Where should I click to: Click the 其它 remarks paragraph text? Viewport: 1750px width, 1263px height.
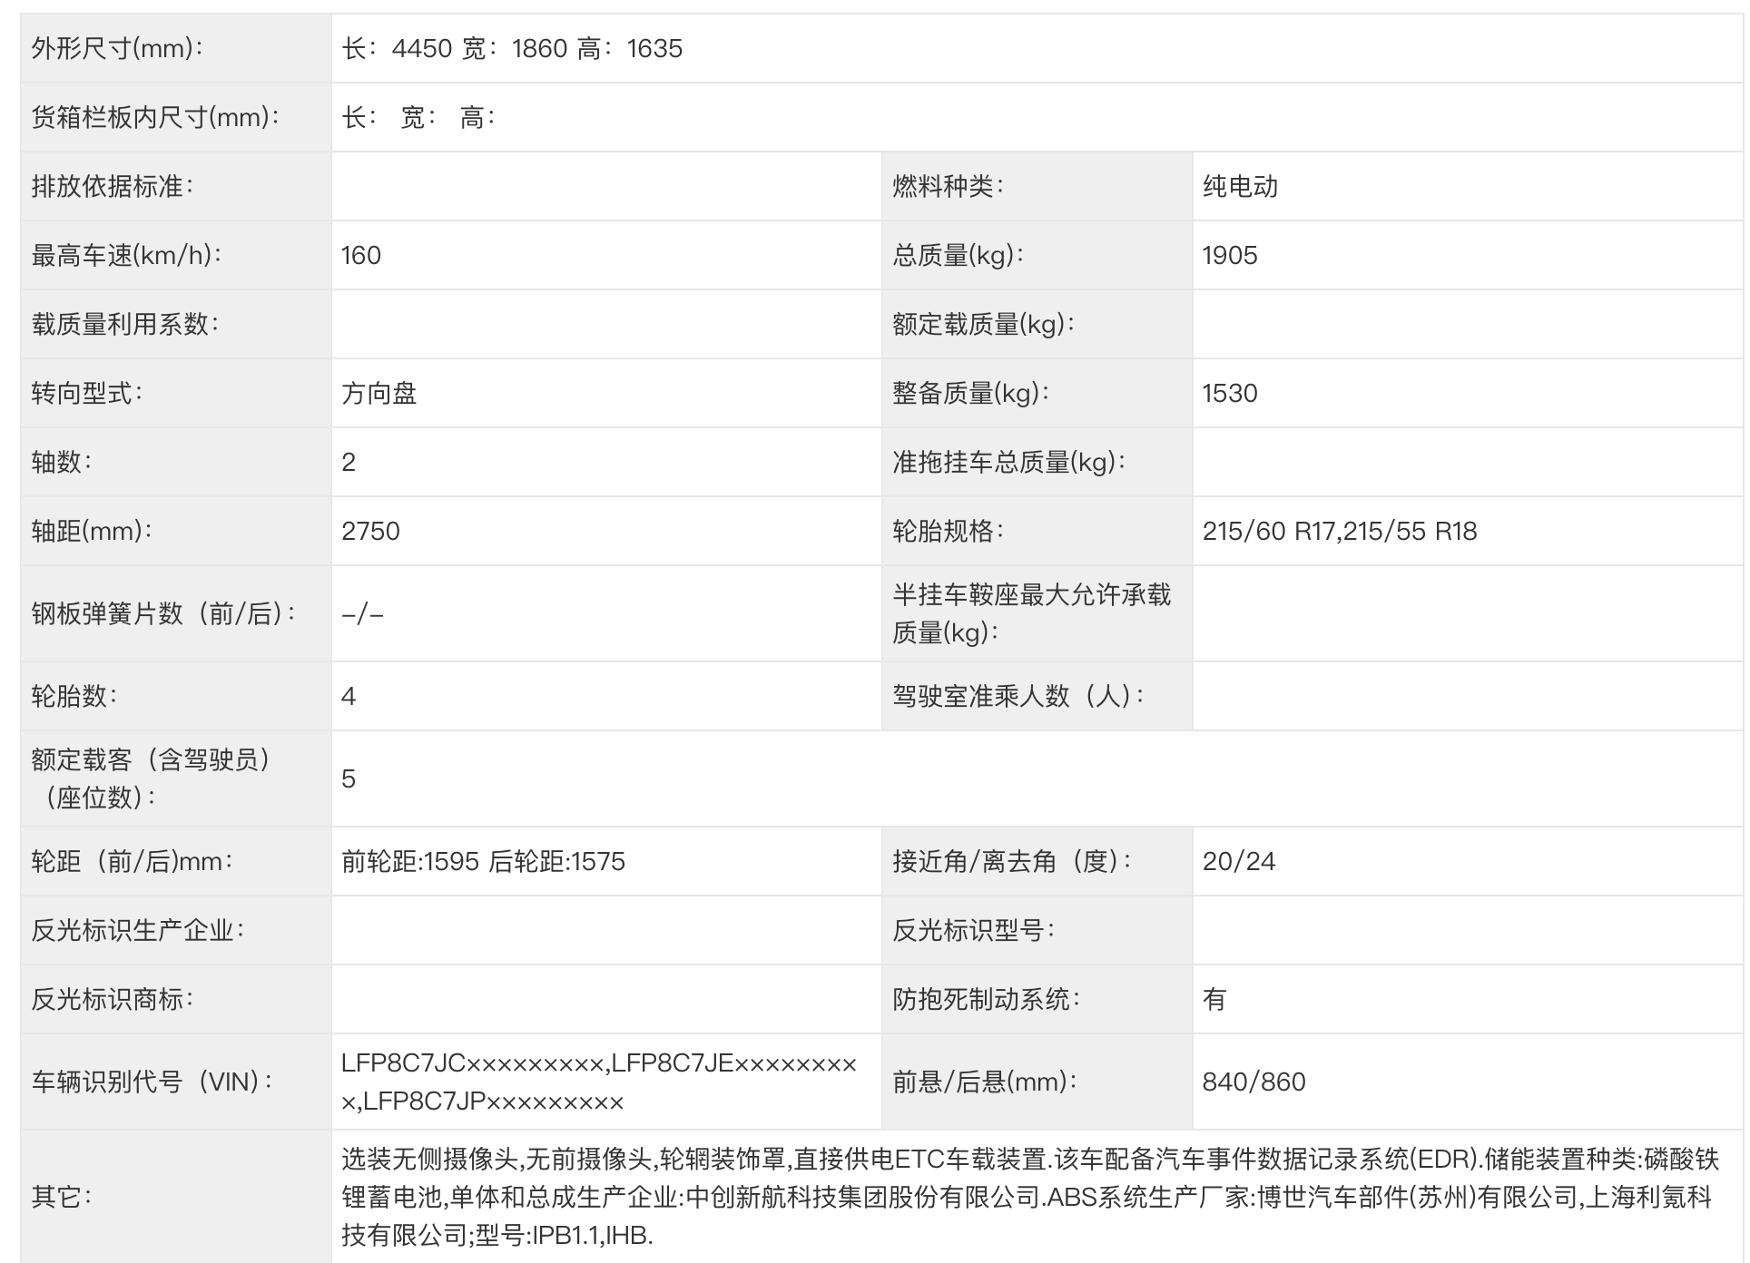[1030, 1197]
